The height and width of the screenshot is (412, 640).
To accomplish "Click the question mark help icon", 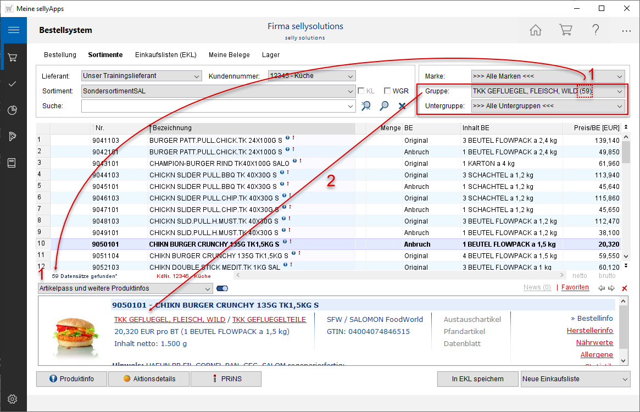I will point(596,30).
